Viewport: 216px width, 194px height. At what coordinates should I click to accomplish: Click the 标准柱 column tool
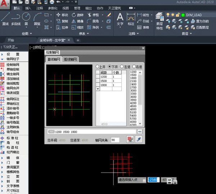point(13,138)
